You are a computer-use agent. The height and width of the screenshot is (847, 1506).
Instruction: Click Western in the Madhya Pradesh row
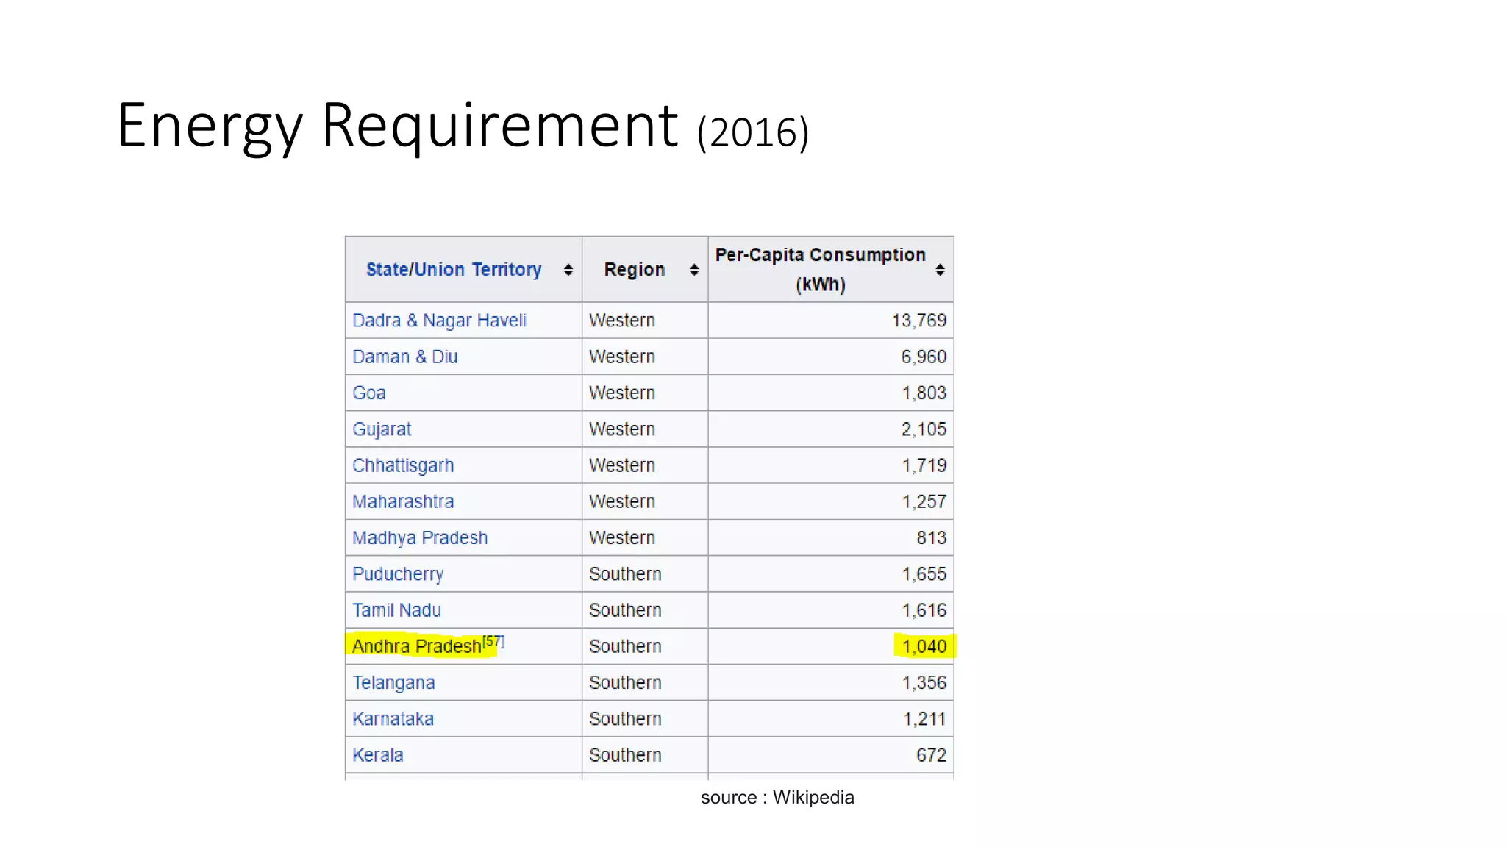tap(622, 538)
